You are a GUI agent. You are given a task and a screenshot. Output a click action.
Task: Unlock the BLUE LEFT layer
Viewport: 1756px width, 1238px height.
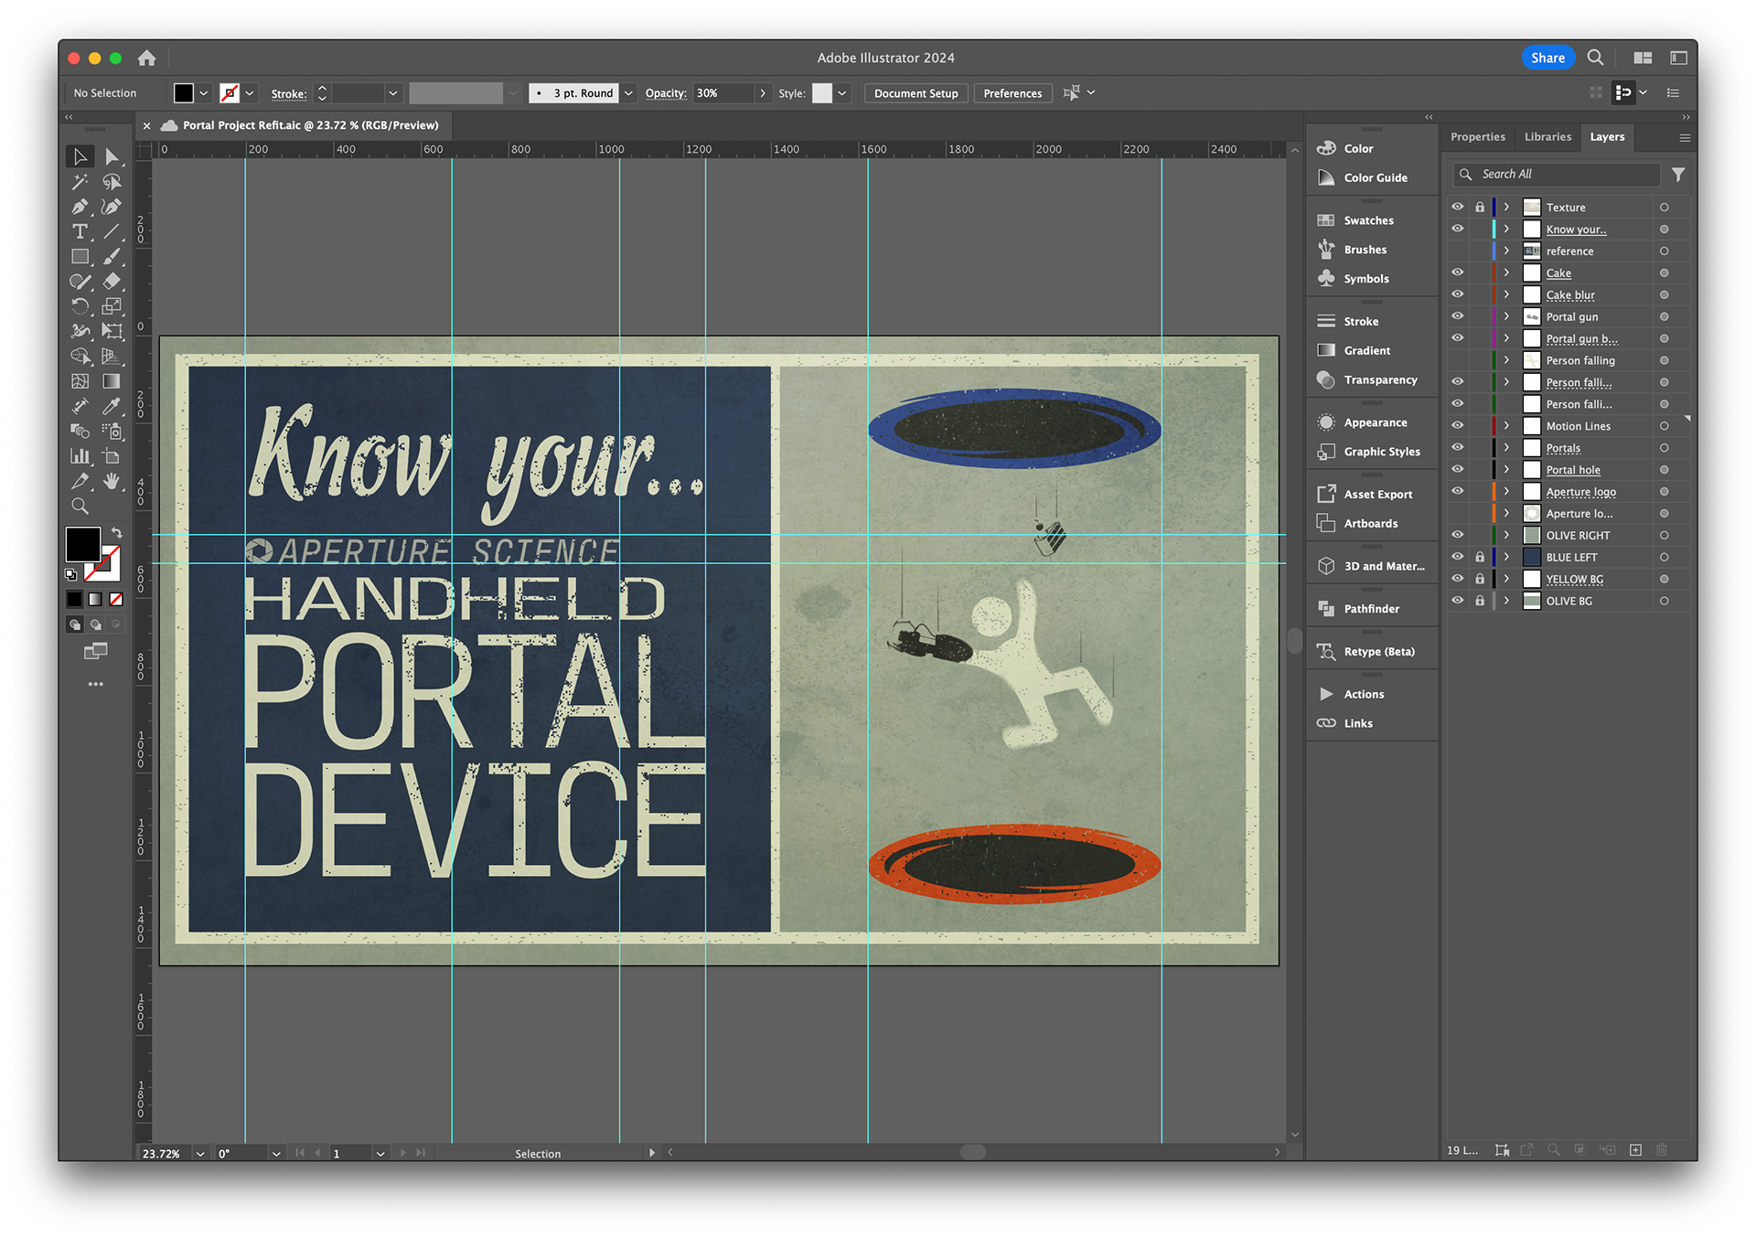(x=1480, y=557)
